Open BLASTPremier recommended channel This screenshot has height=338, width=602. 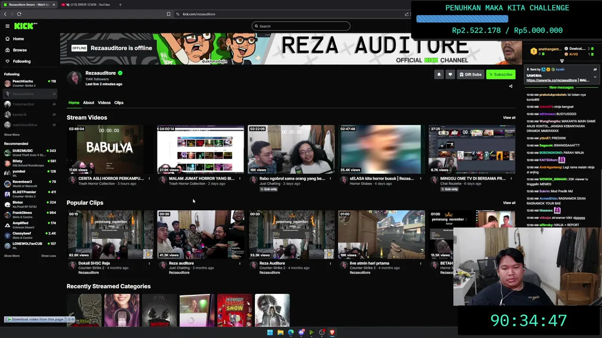(x=30, y=194)
